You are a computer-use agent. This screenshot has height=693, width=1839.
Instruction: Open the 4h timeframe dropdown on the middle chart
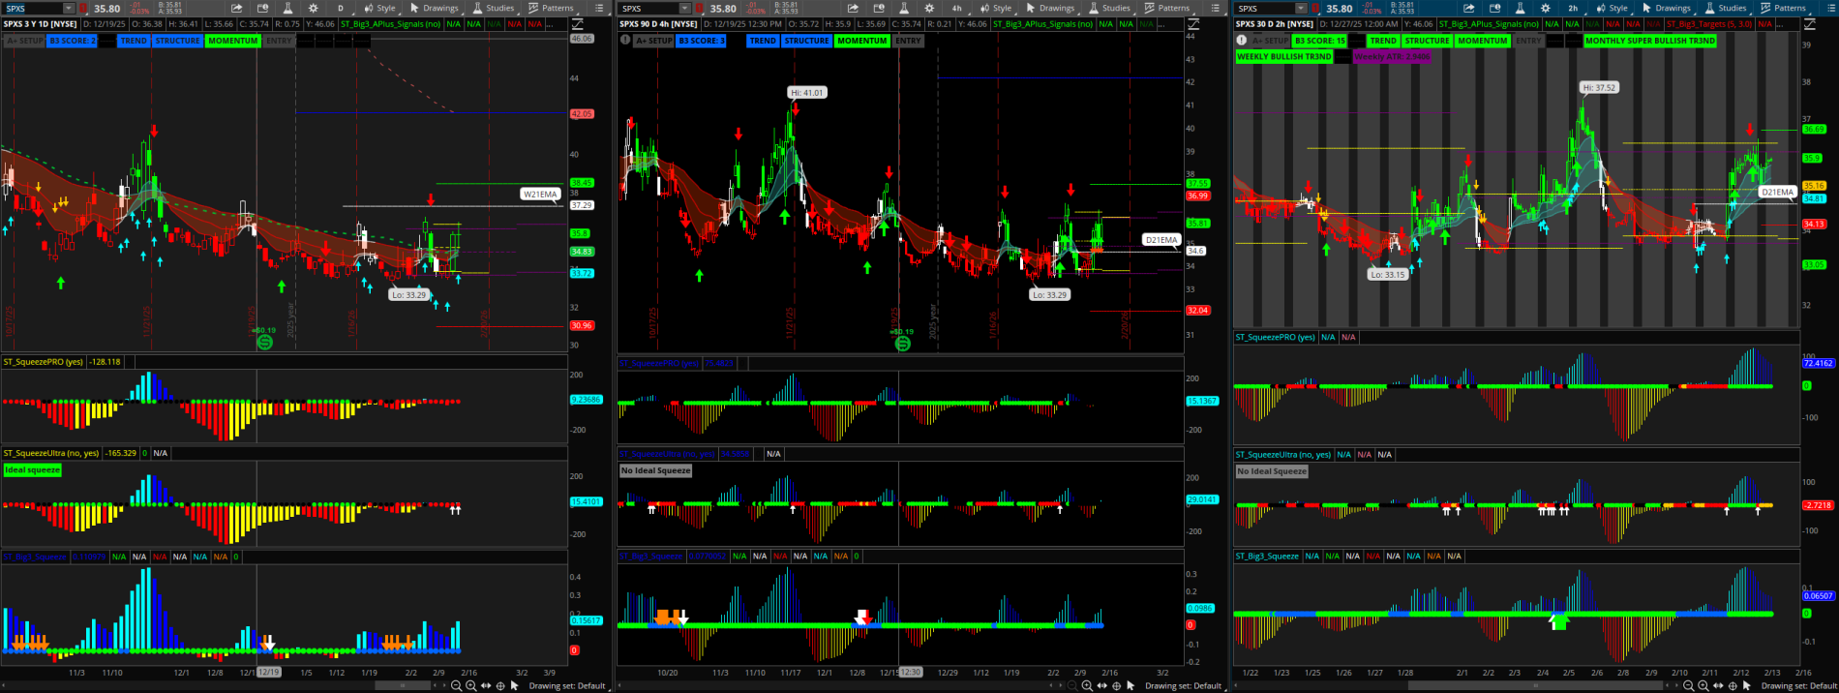(x=956, y=8)
